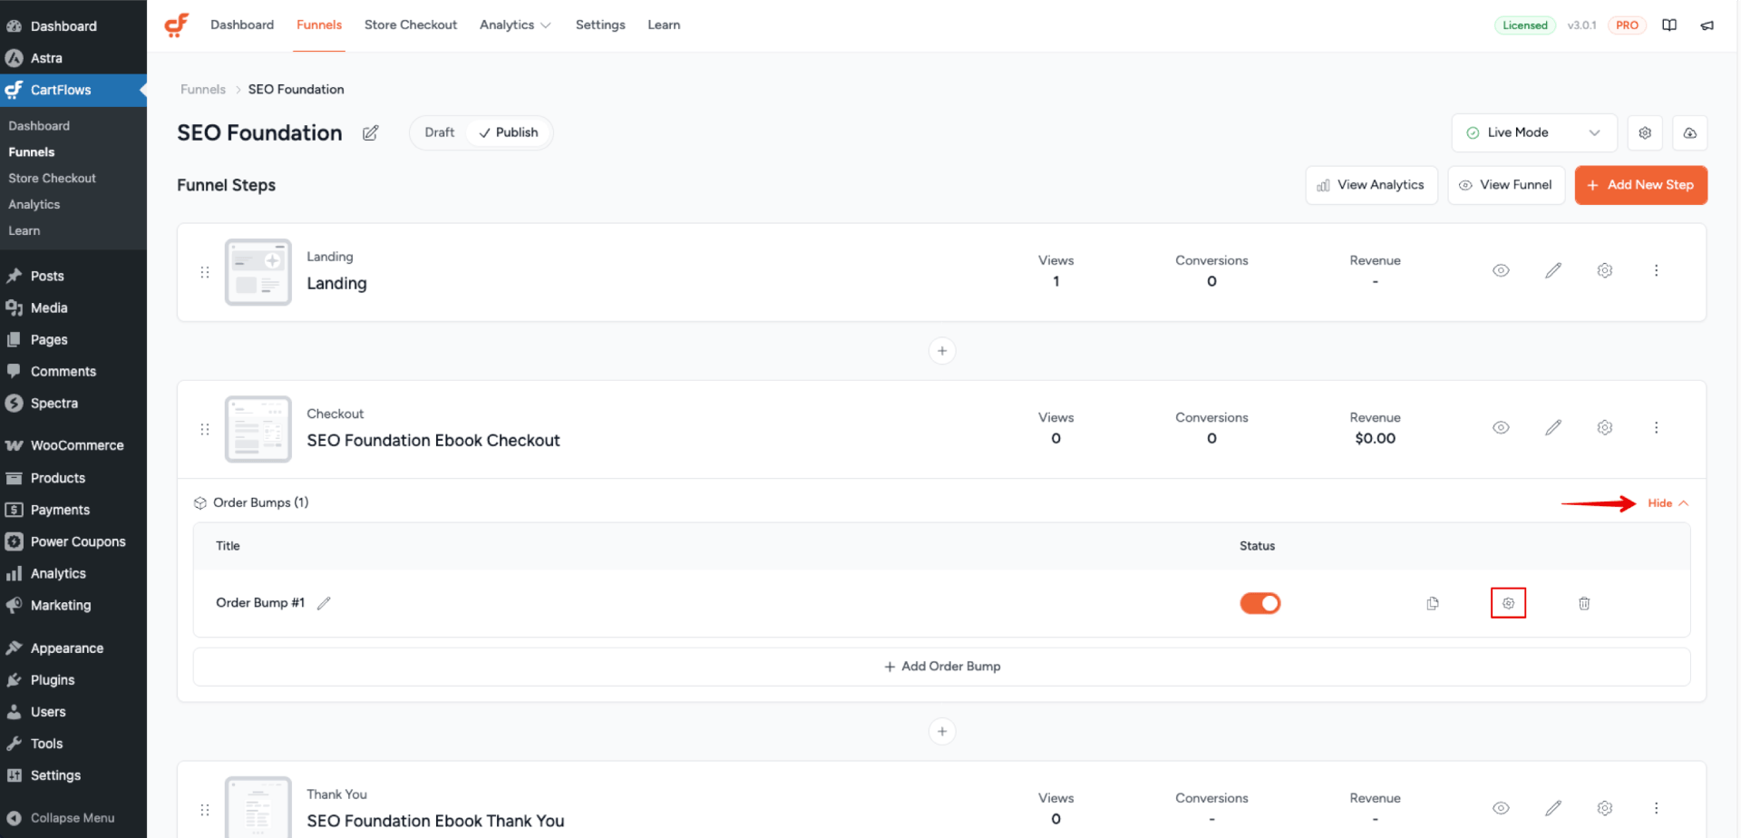The height and width of the screenshot is (838, 1741).
Task: Open settings gear for Landing step
Action: click(x=1605, y=270)
